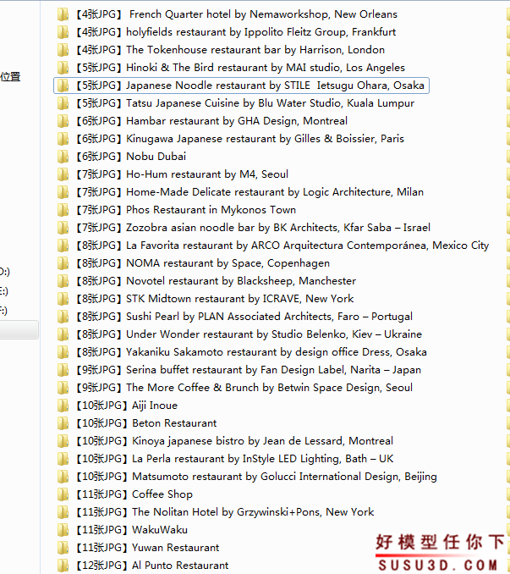This screenshot has height=574, width=510.
Task: Select 'Under Wonder restaurant by Studio Belenko' name
Action: click(274, 334)
